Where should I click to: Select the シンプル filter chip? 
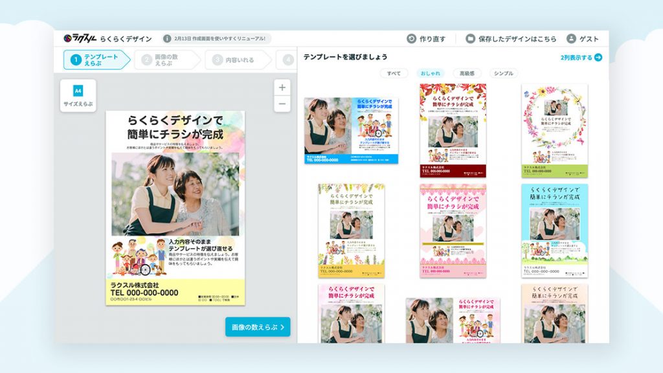pyautogui.click(x=504, y=73)
